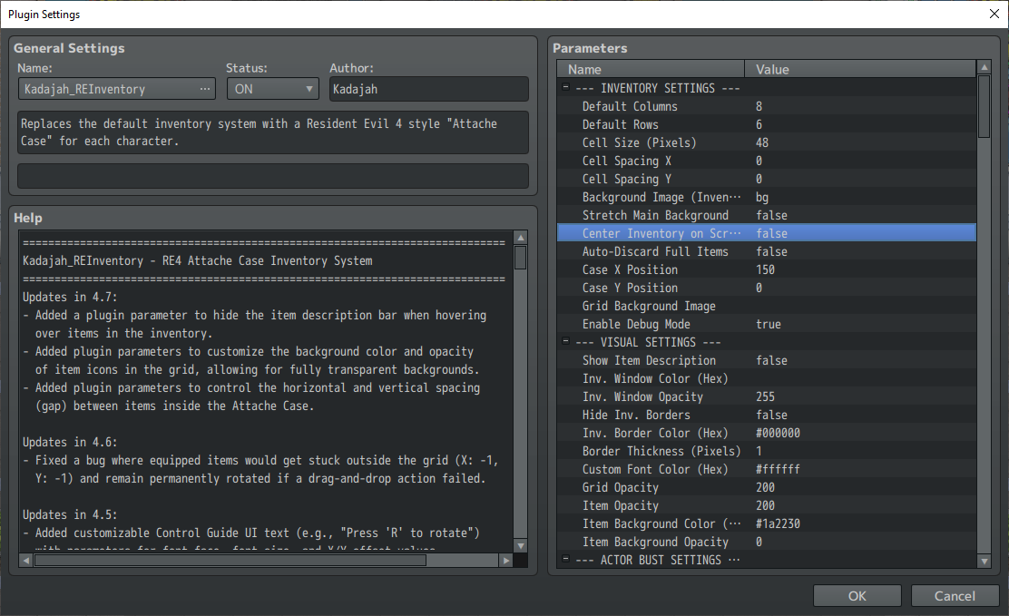The image size is (1009, 616).
Task: Click Parameters scrollbar down arrow
Action: coord(984,562)
